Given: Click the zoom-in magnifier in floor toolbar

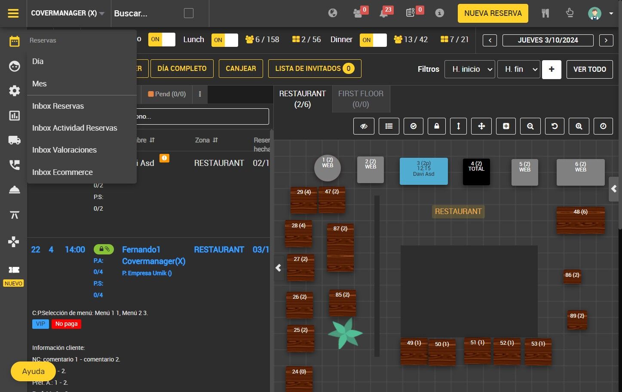Looking at the screenshot, I should (x=579, y=126).
